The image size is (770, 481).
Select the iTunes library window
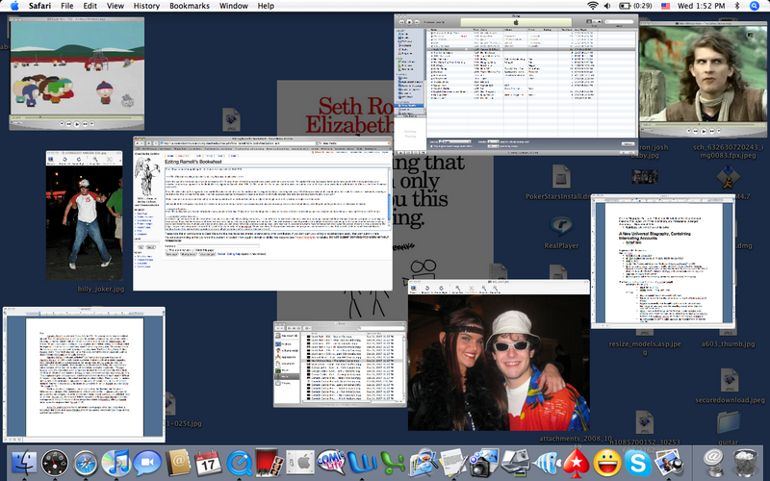pyautogui.click(x=516, y=85)
